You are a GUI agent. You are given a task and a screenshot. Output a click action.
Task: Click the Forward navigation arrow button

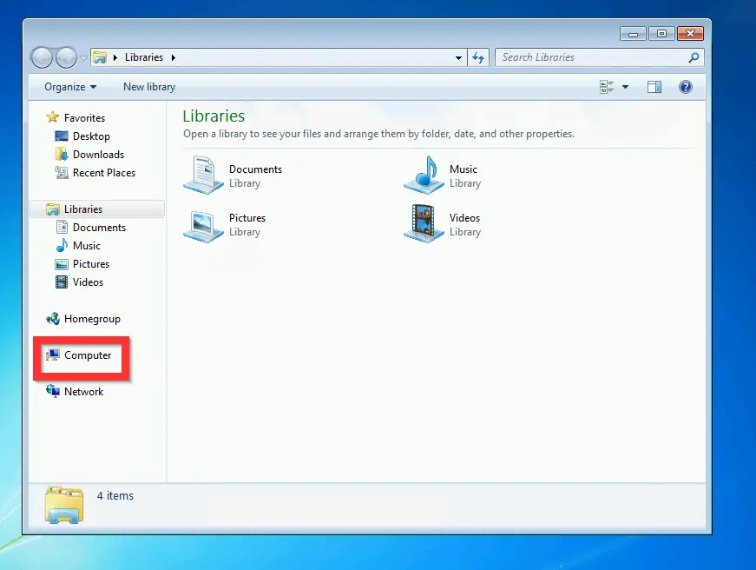66,57
